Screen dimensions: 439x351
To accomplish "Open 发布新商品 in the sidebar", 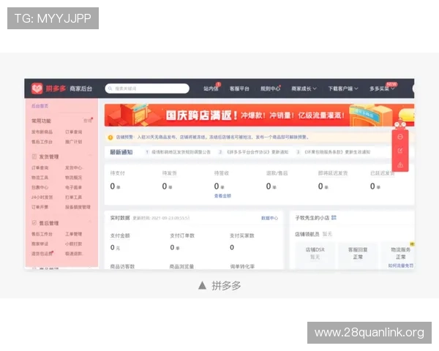I will point(42,132).
